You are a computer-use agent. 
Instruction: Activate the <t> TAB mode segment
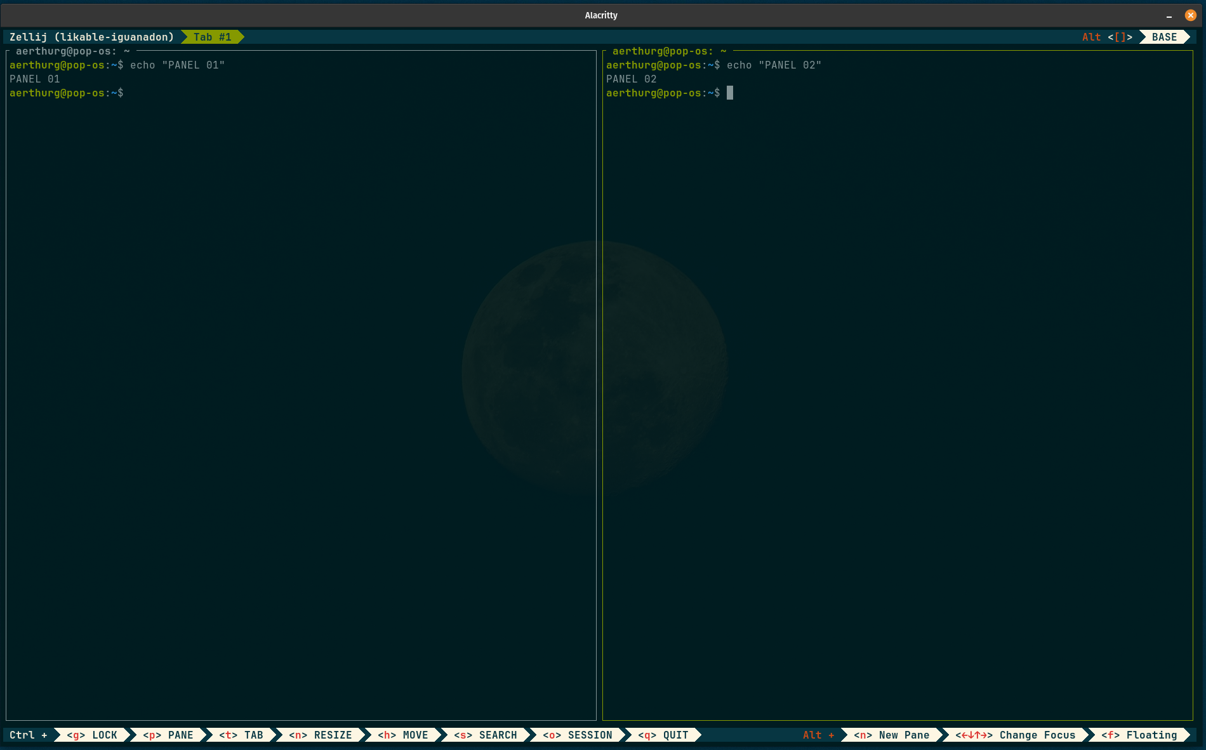point(241,735)
